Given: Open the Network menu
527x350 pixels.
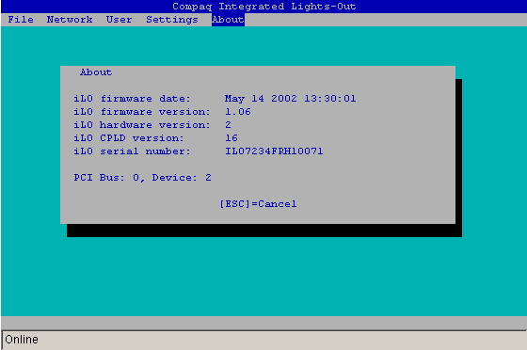Looking at the screenshot, I should click(70, 20).
